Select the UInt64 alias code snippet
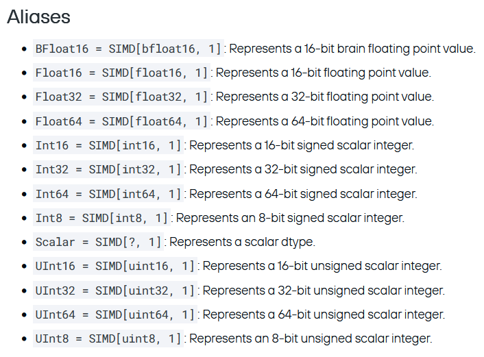Screen dimensions: 484x357 pos(115,315)
